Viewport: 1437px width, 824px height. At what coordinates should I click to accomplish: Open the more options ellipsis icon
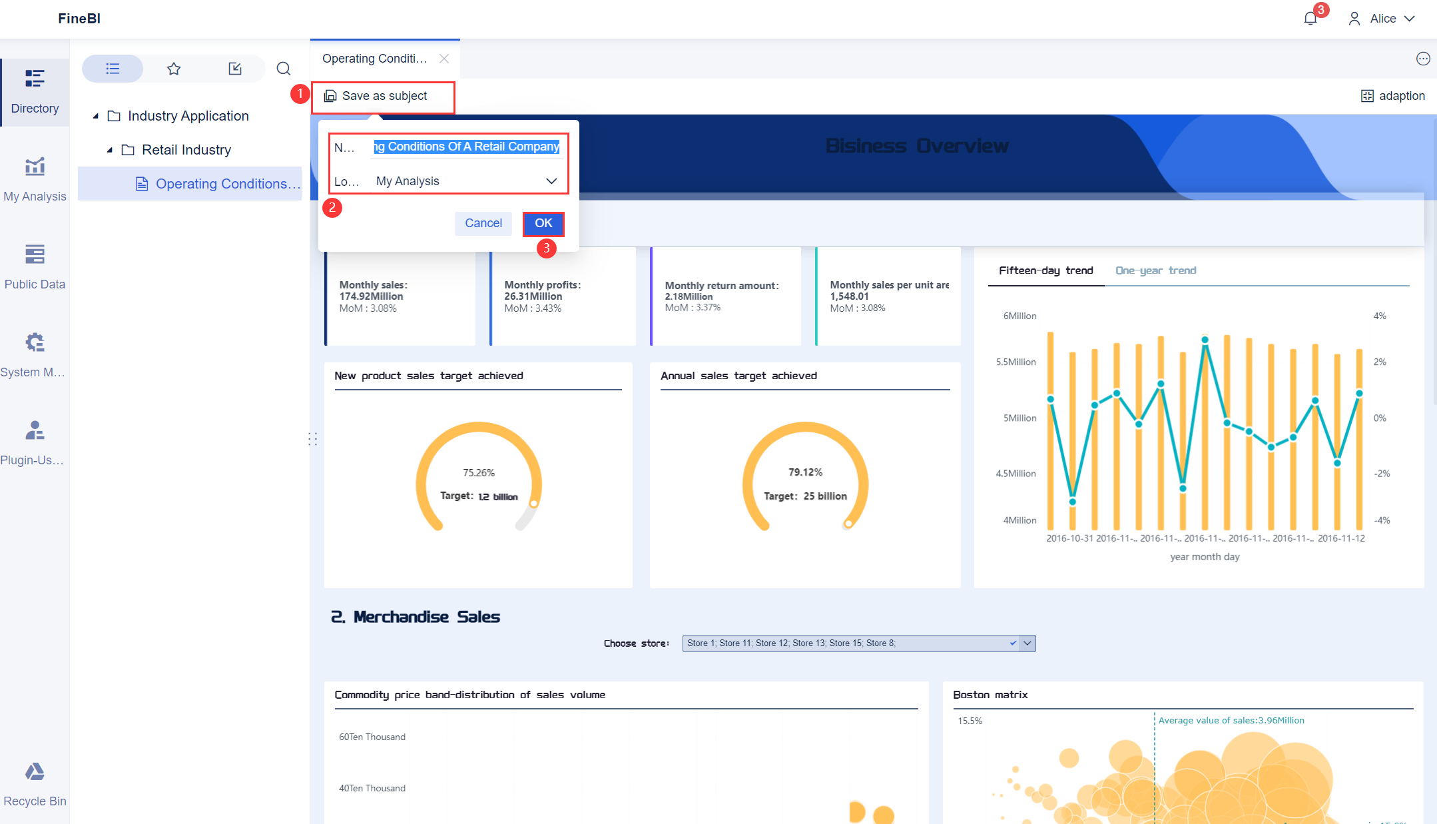tap(1423, 59)
